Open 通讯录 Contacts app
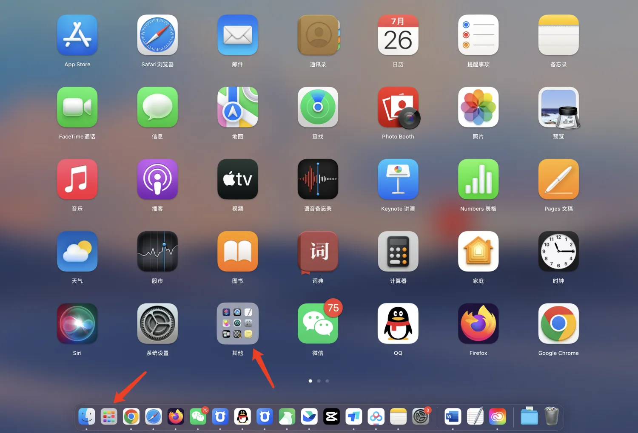Viewport: 638px width, 433px height. pos(318,35)
